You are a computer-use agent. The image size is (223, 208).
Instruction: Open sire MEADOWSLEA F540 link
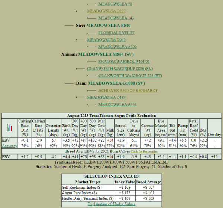pos(109,25)
